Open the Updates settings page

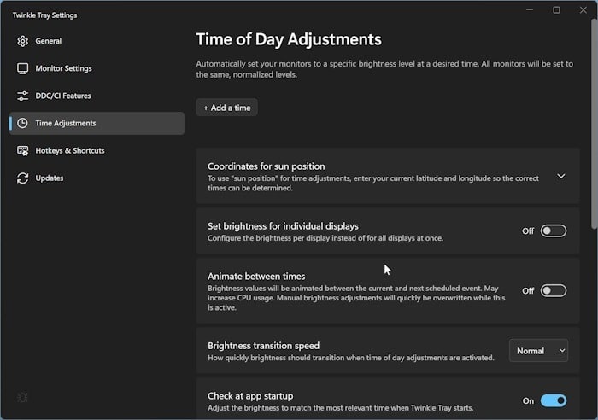50,178
